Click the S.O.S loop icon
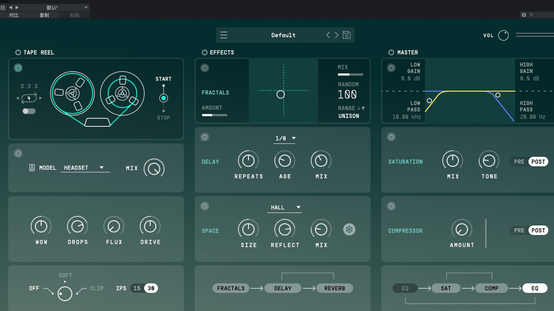The image size is (554, 311). pos(29,98)
